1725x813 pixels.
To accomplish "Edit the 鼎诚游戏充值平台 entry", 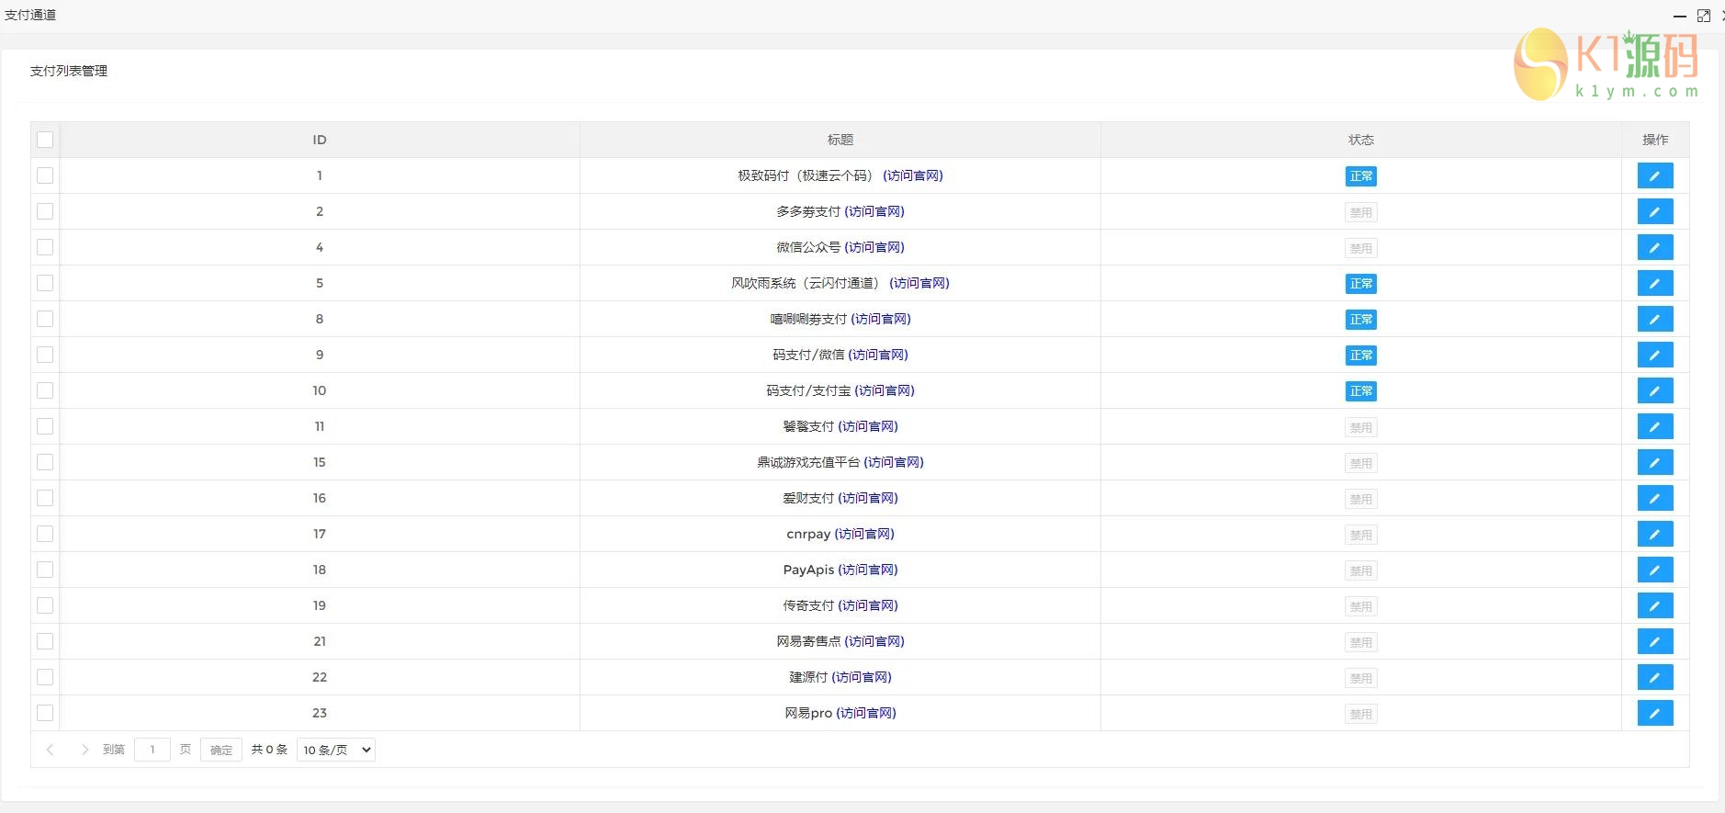I will (1654, 462).
